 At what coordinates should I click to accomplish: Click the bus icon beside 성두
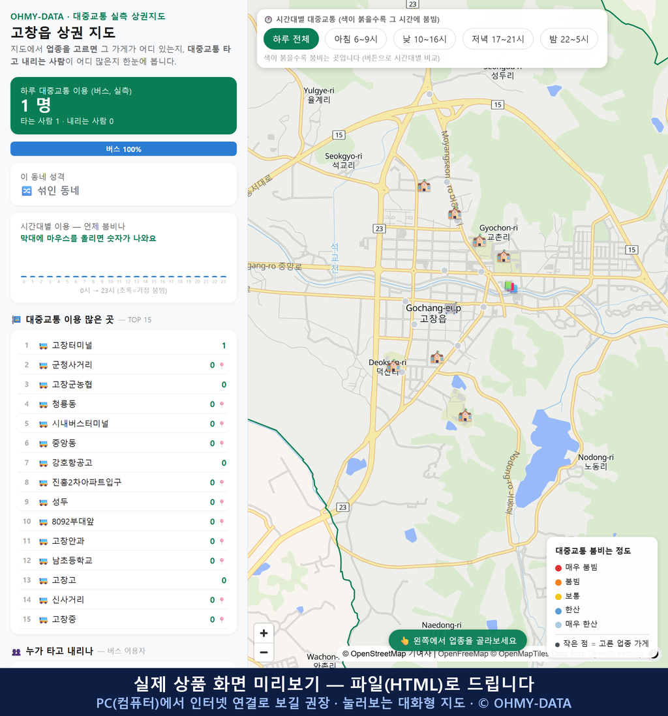pos(44,503)
